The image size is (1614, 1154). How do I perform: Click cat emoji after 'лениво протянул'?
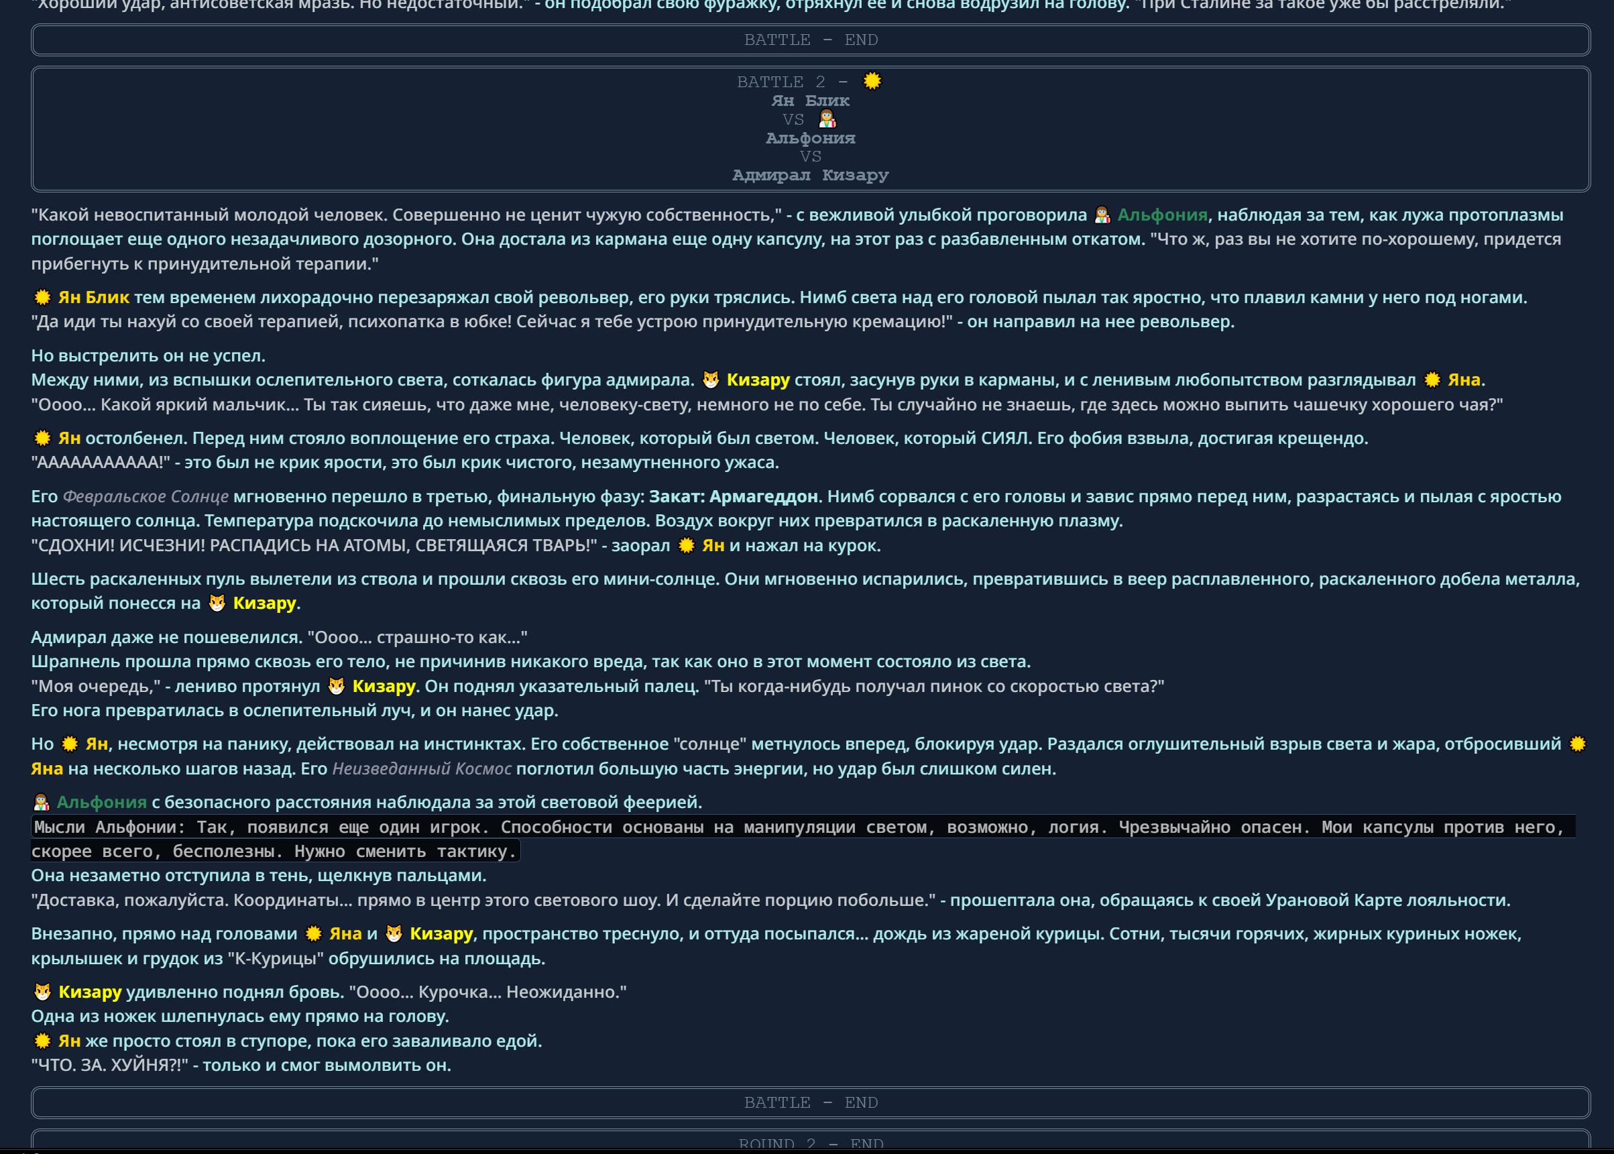(336, 687)
